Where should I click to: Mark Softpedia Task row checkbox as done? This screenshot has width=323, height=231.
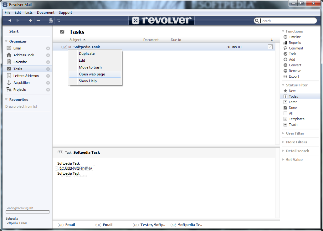pos(270,47)
